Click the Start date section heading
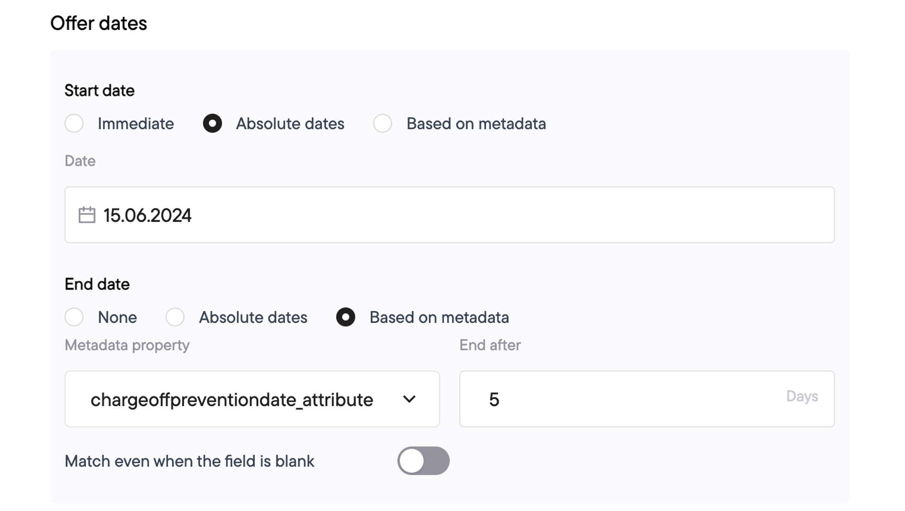This screenshot has width=905, height=511. click(x=100, y=90)
